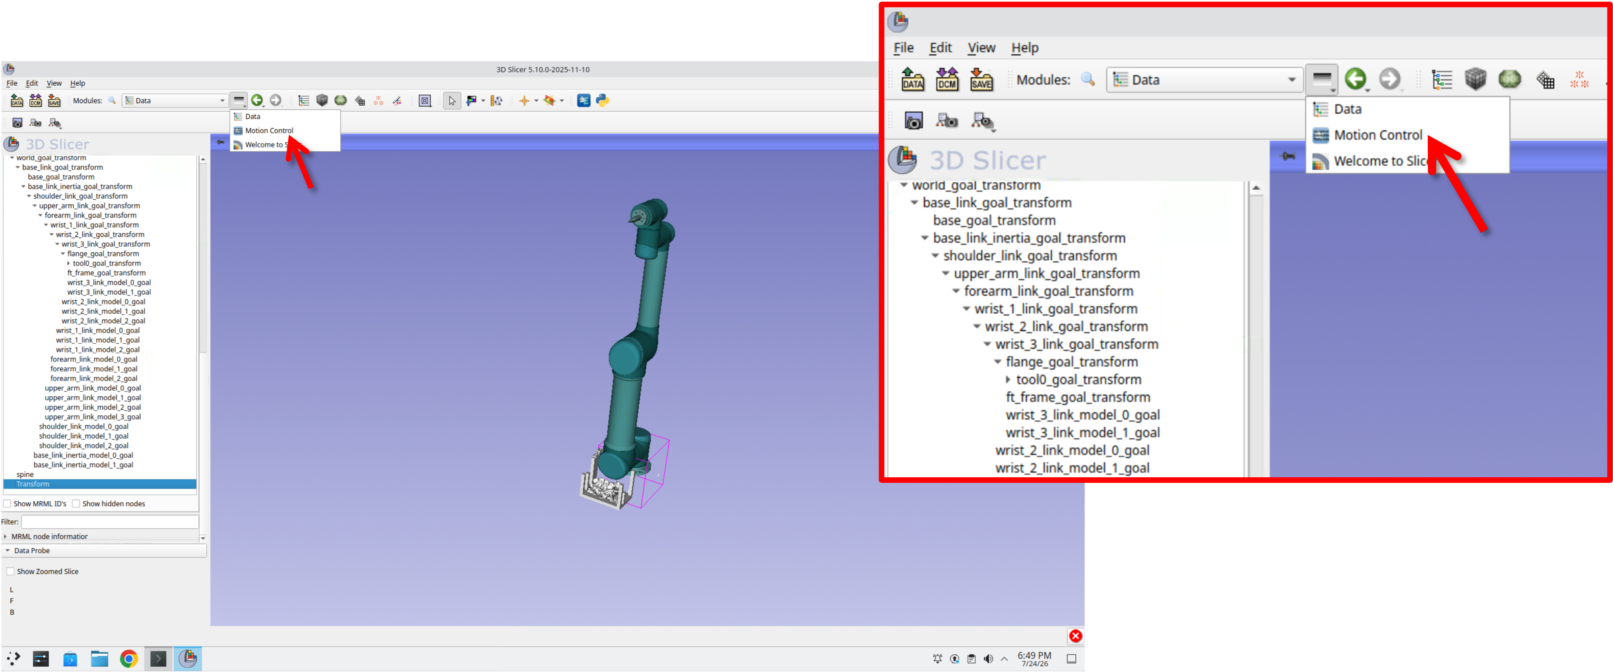Image resolution: width=1613 pixels, height=672 pixels.
Task: Click DCM load icon in main Slicer toolbar
Action: (36, 100)
